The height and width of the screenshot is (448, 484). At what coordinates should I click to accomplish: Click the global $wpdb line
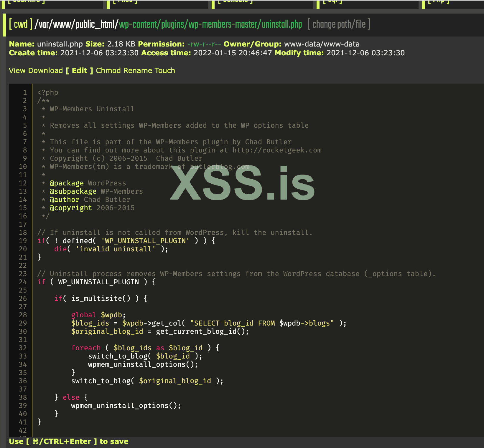[98, 315]
